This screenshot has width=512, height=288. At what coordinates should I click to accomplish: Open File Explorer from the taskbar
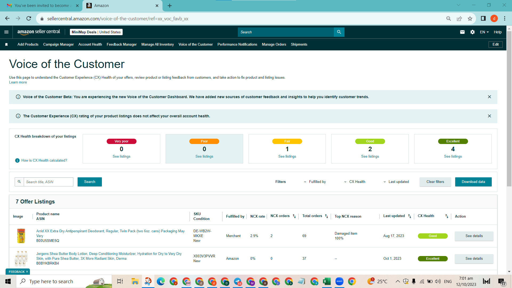(x=135, y=281)
